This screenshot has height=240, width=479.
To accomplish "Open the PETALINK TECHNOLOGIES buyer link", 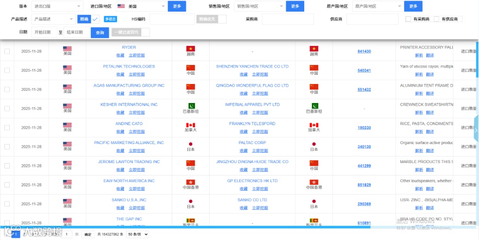I will pos(129,66).
